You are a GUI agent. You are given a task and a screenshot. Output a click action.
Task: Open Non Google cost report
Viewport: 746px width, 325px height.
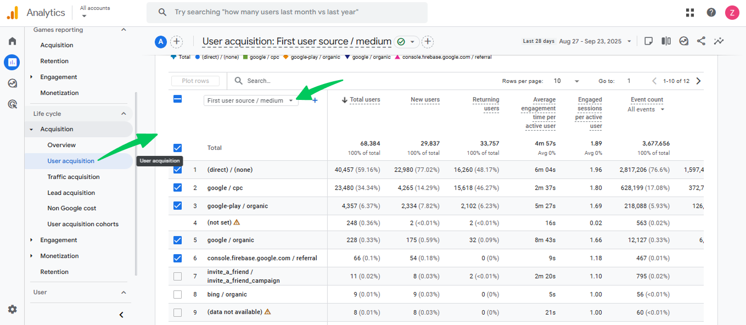click(72, 208)
